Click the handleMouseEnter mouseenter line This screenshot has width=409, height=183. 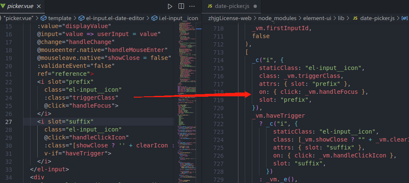click(102, 50)
